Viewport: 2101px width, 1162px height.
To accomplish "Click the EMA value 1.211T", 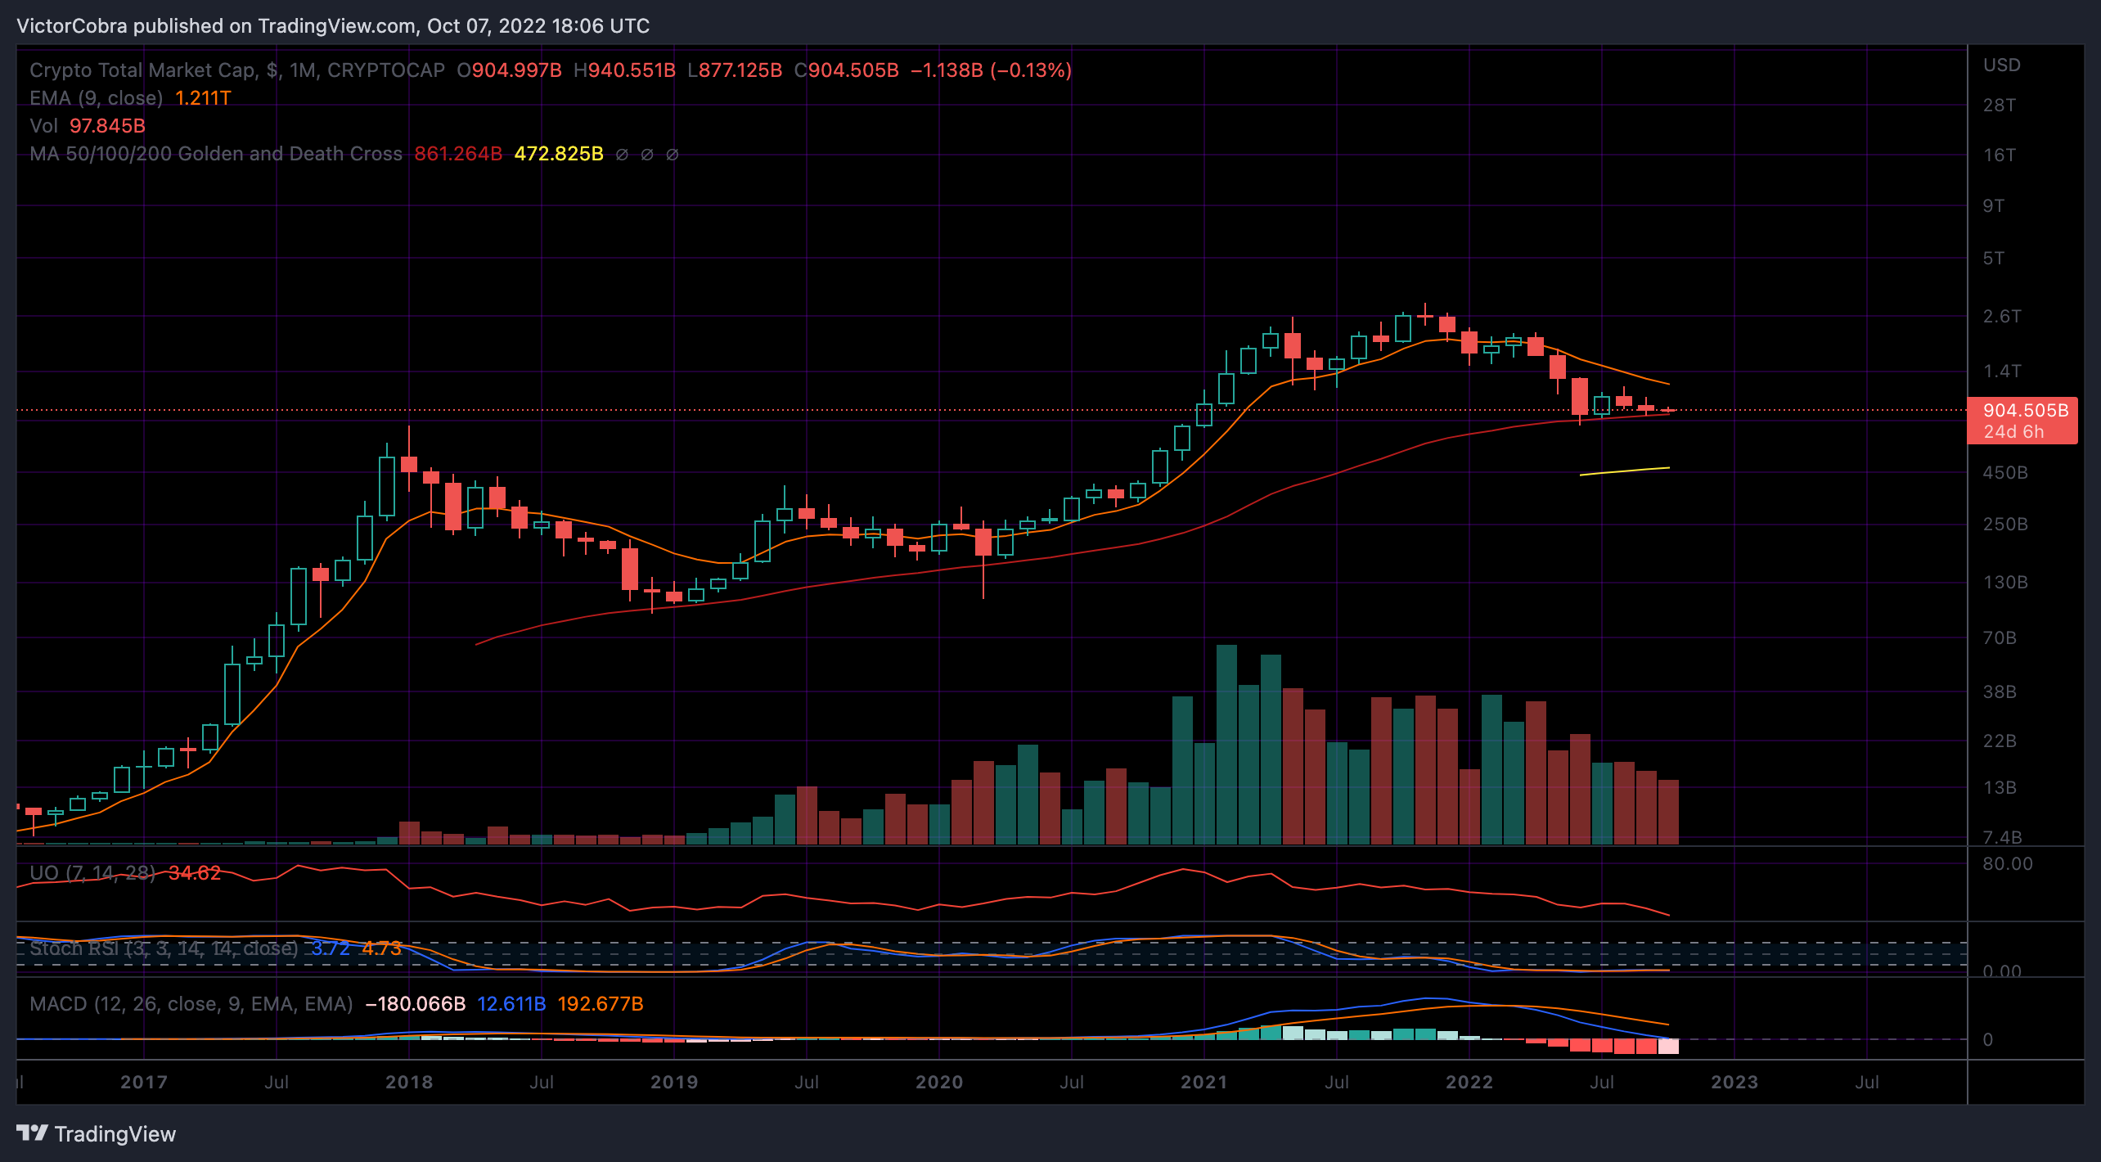I will (x=203, y=98).
